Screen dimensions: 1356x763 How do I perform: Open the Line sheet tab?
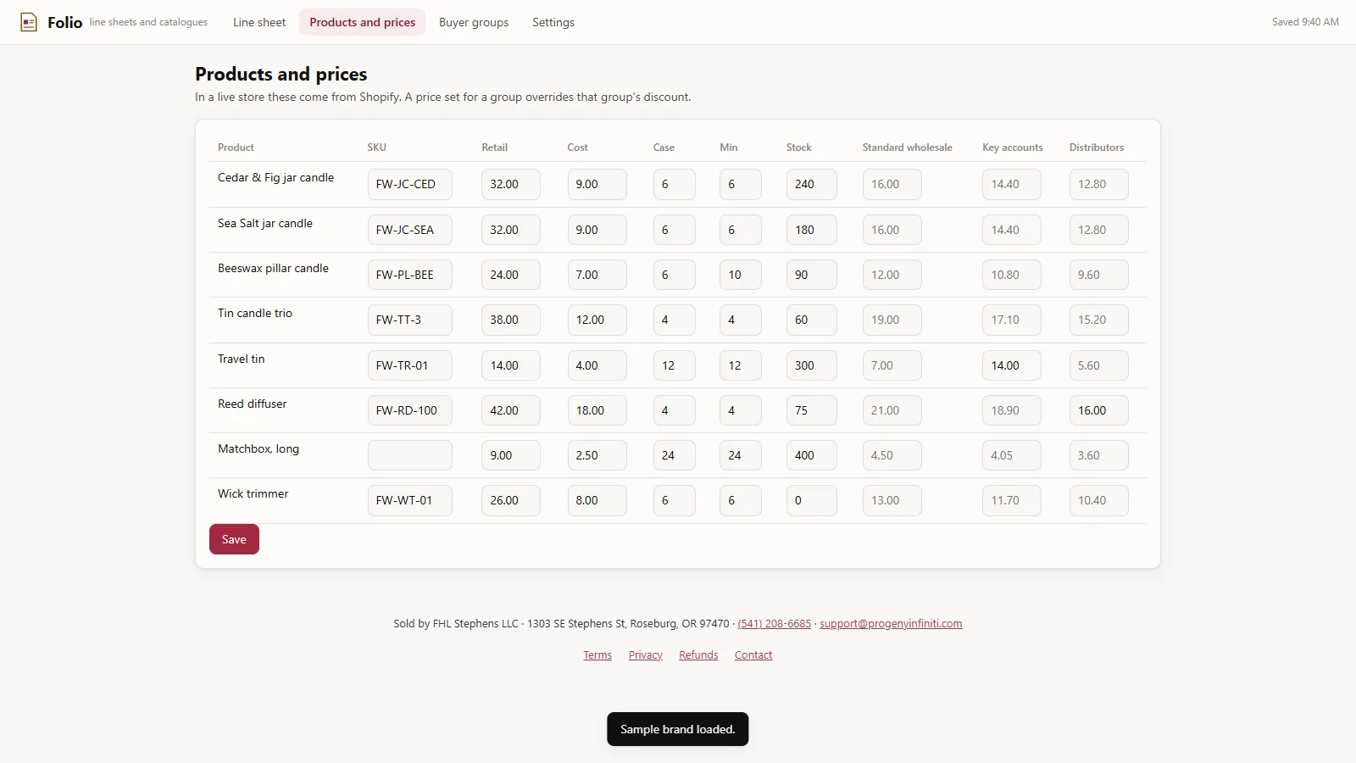259,22
